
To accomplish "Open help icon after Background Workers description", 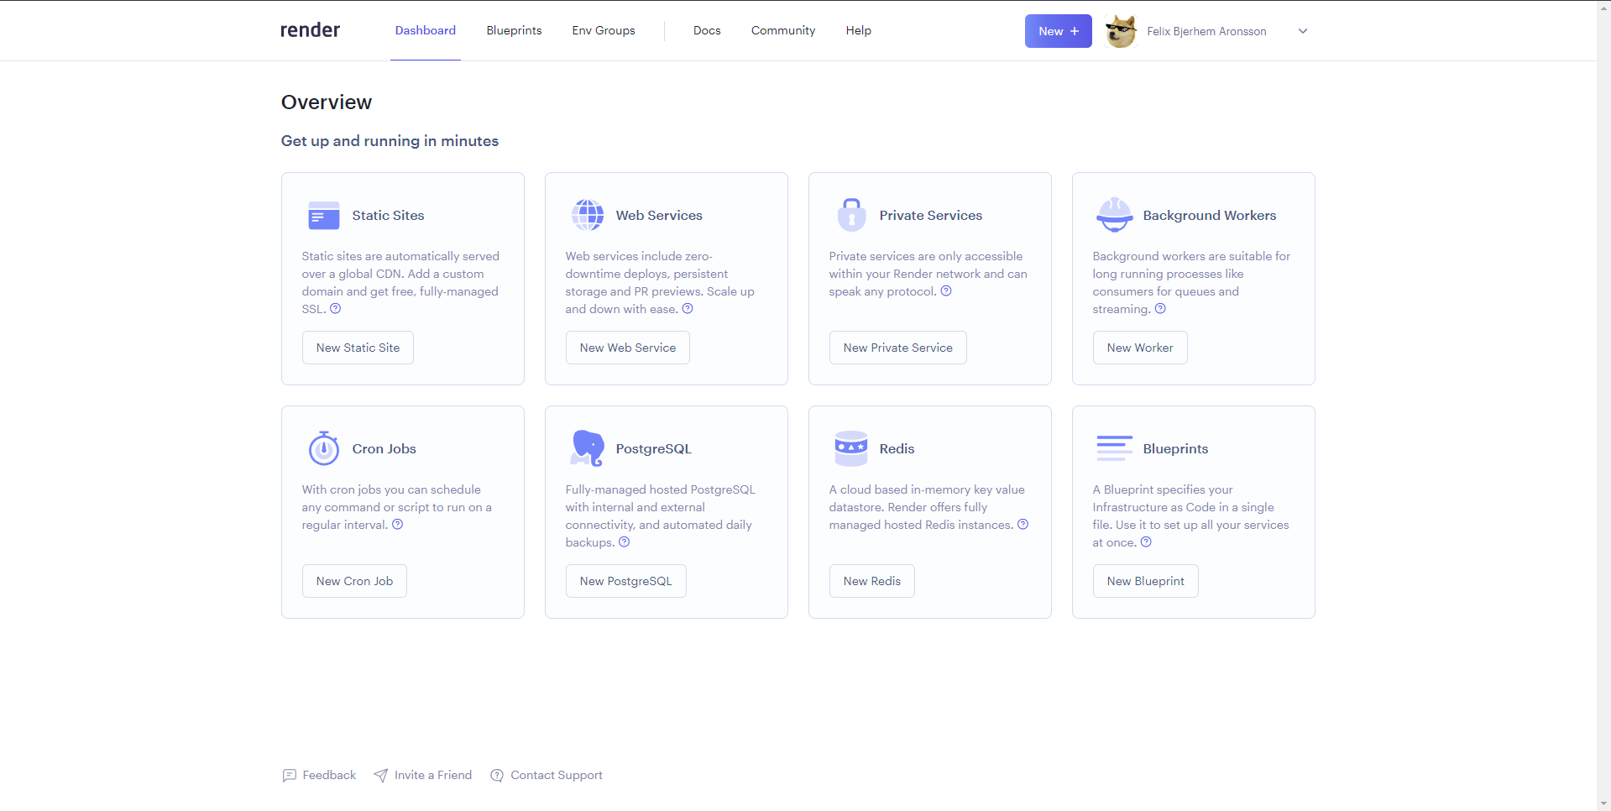I will coord(1160,309).
